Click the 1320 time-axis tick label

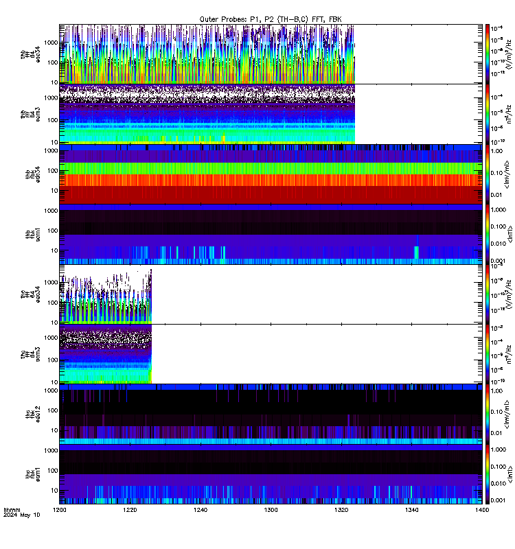(341, 510)
